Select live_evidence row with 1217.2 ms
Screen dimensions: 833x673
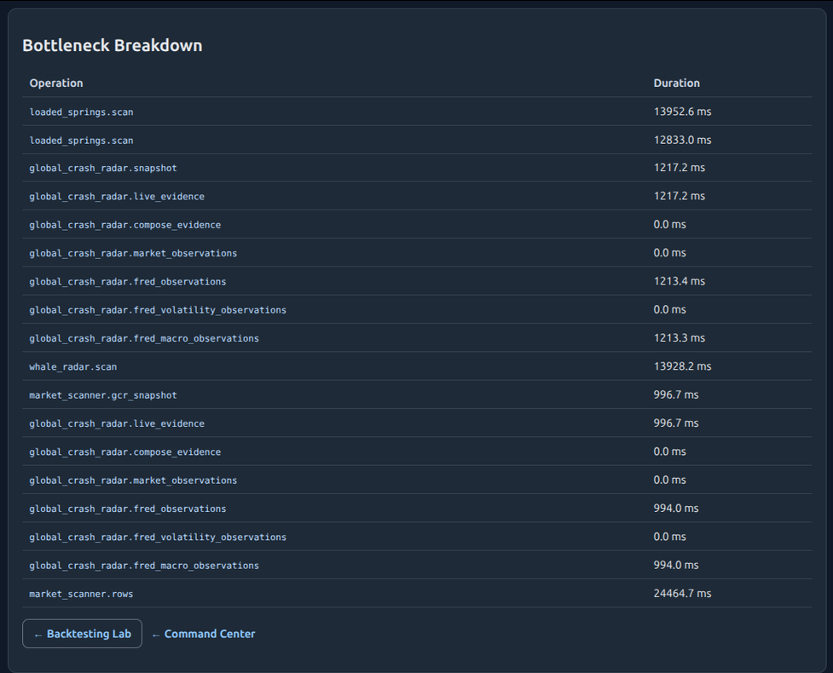417,196
